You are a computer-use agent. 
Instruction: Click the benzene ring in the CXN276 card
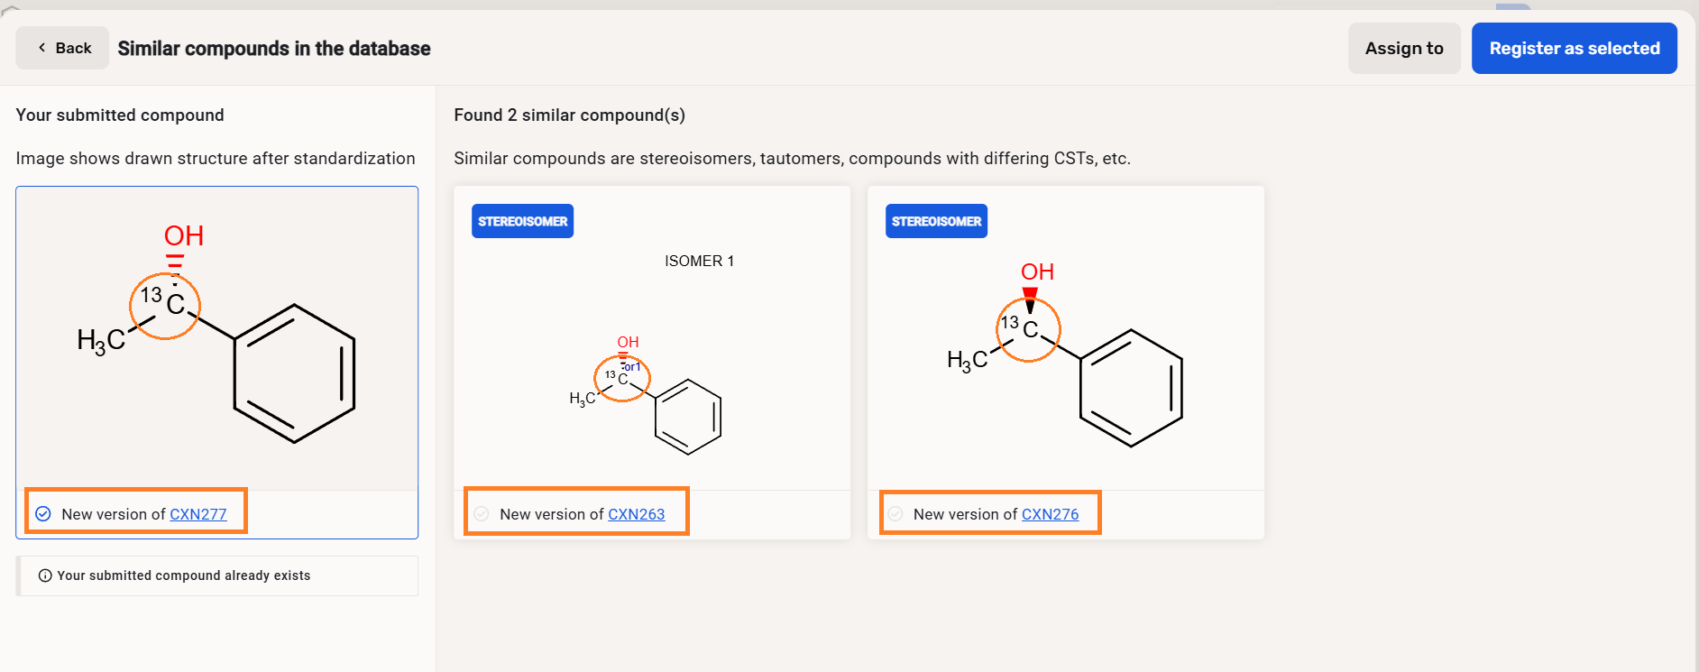(1131, 388)
